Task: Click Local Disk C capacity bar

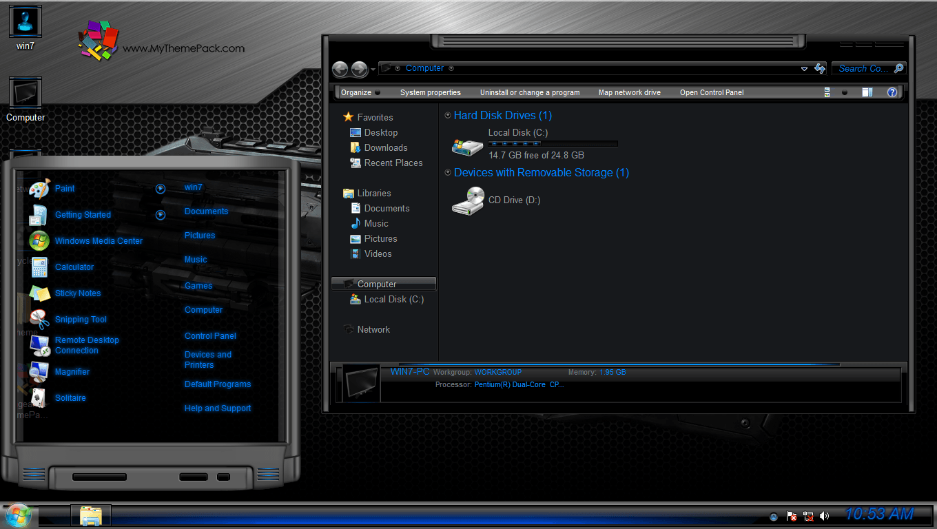Action: 553,144
